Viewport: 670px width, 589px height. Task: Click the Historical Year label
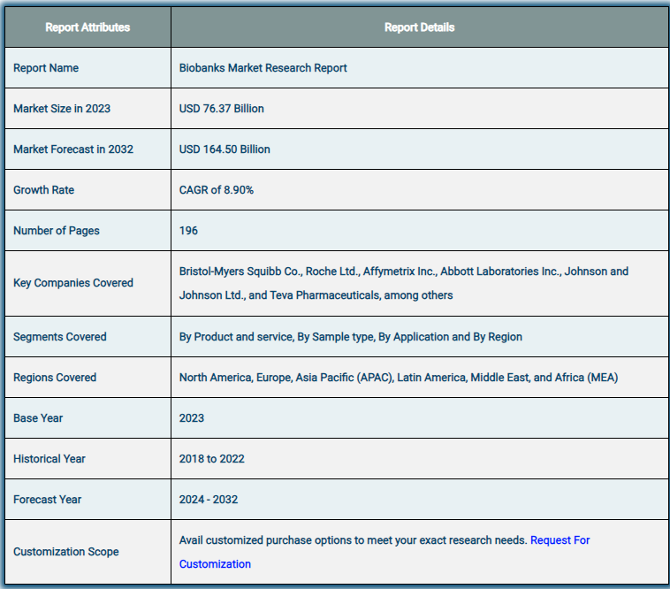click(x=49, y=459)
